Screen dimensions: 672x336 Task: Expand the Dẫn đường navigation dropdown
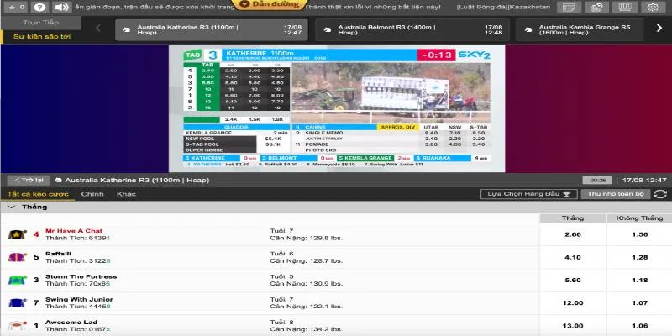[270, 4]
